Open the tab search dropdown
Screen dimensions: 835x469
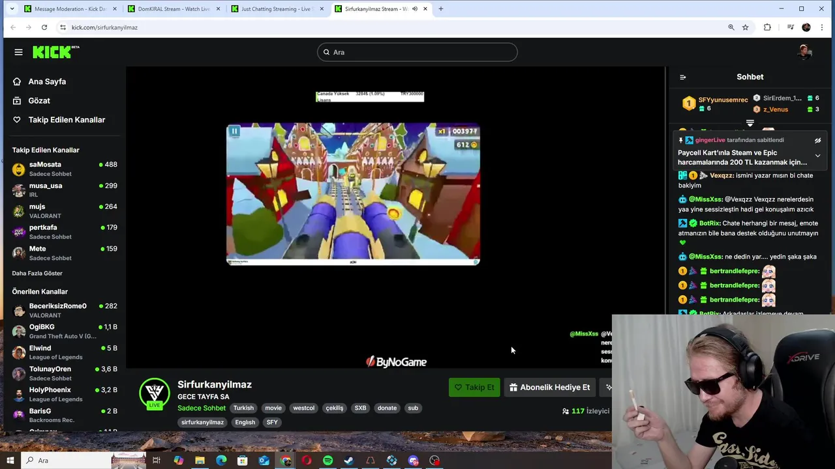[x=12, y=9]
